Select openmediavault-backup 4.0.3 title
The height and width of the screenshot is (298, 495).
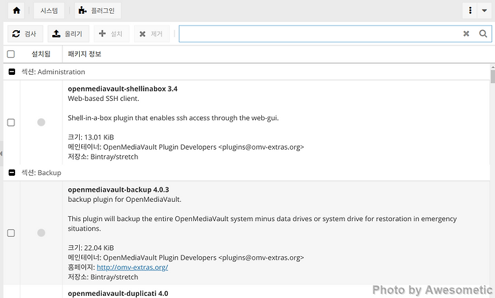(118, 190)
